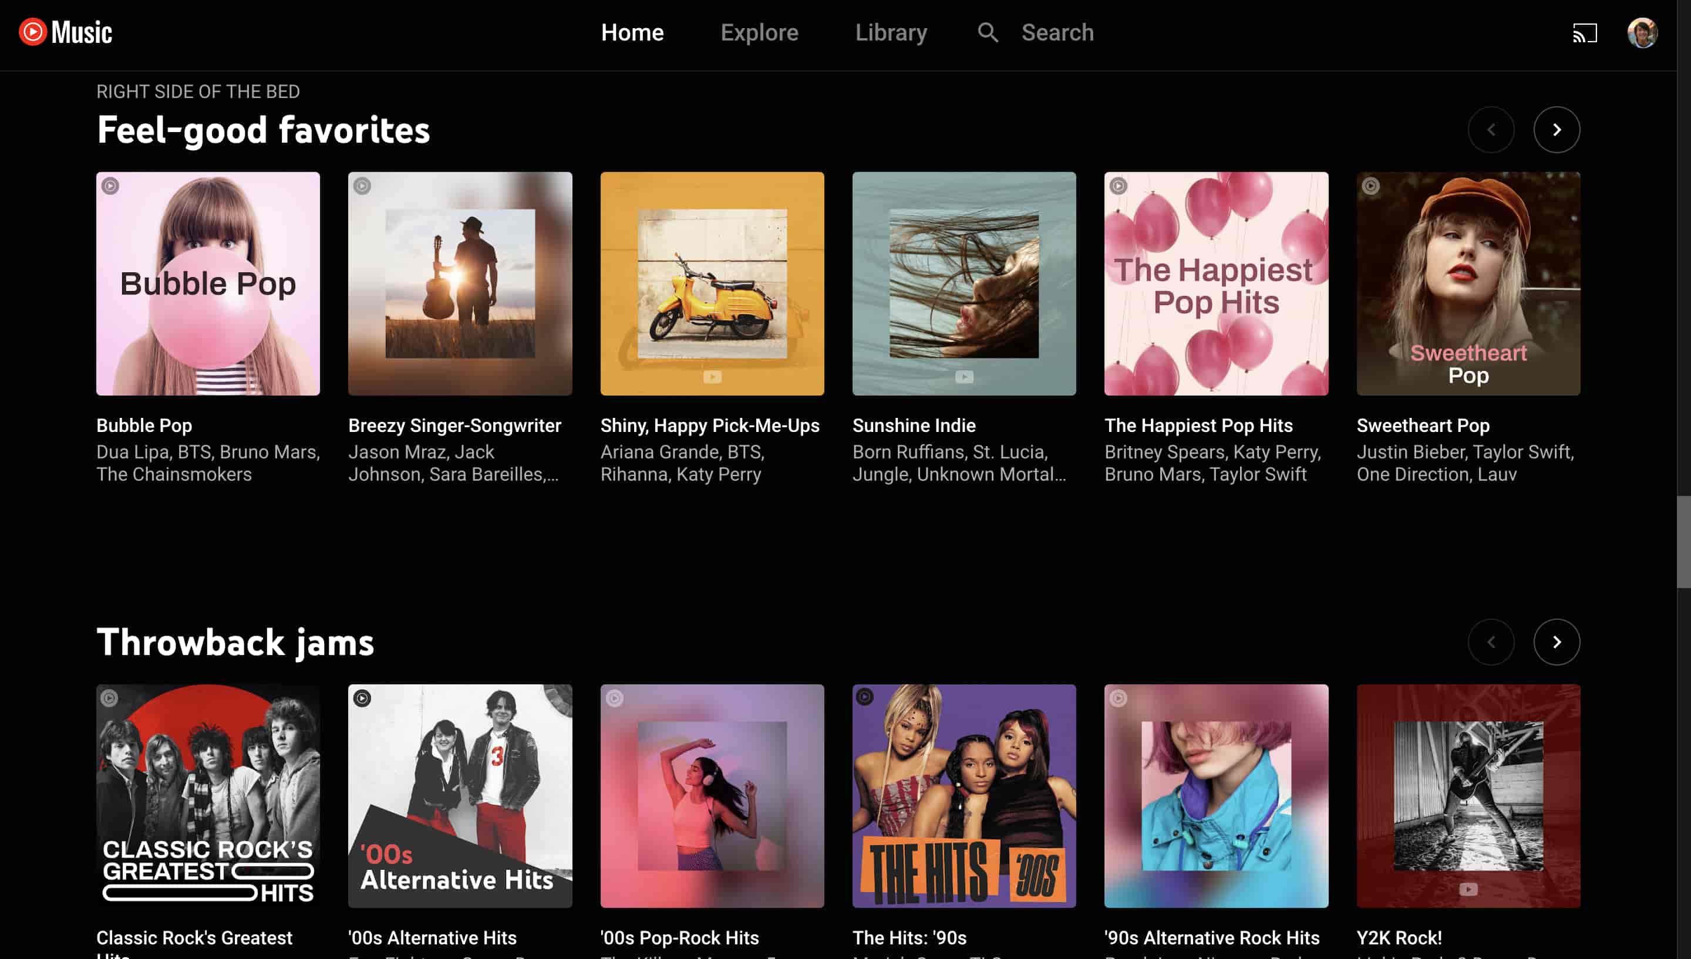Click the search magnifier icon
The height and width of the screenshot is (959, 1691).
coord(988,32)
